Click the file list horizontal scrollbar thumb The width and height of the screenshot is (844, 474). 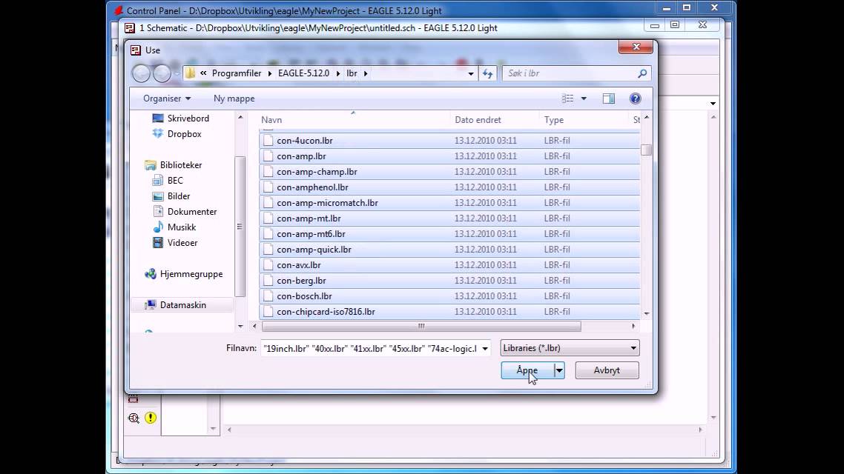421,326
